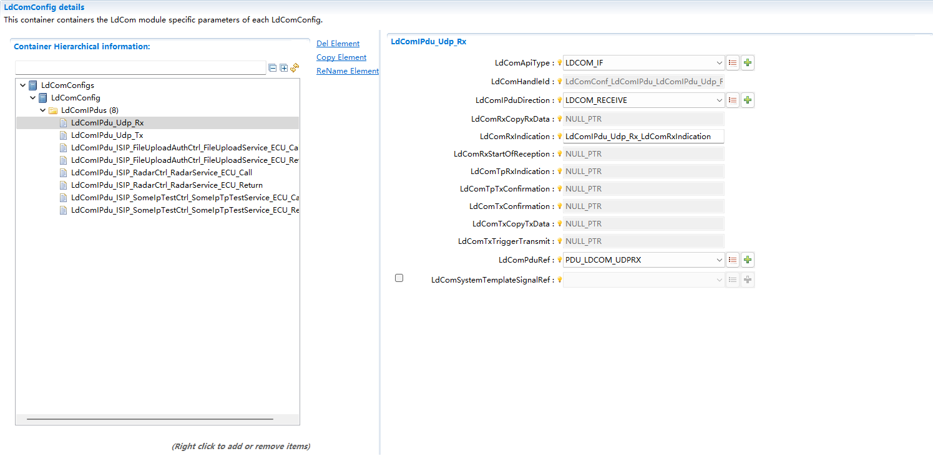933x456 pixels.
Task: Open the list selector icon next to LdComApiType
Action: 732,62
